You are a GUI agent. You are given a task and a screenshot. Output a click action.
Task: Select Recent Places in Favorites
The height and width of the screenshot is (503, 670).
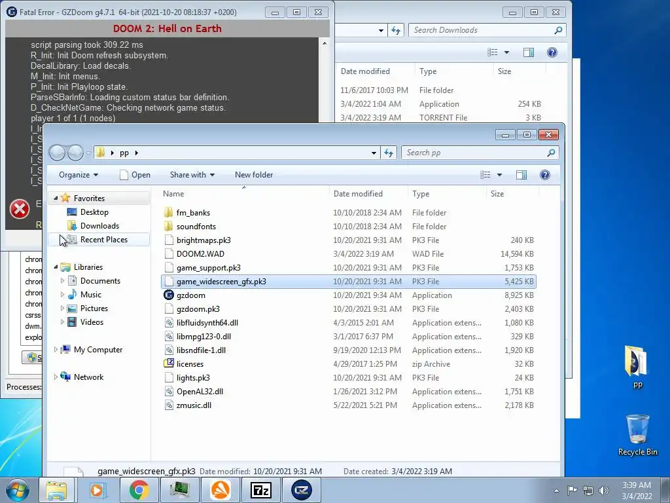click(103, 240)
